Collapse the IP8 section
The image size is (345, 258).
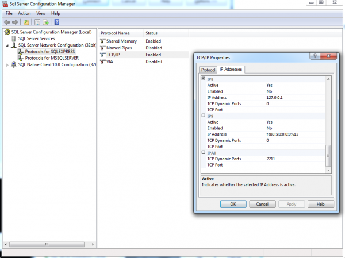[204, 78]
